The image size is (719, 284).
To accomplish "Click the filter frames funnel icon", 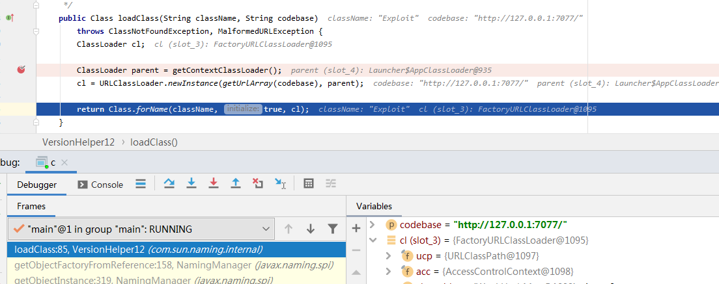I will click(332, 229).
